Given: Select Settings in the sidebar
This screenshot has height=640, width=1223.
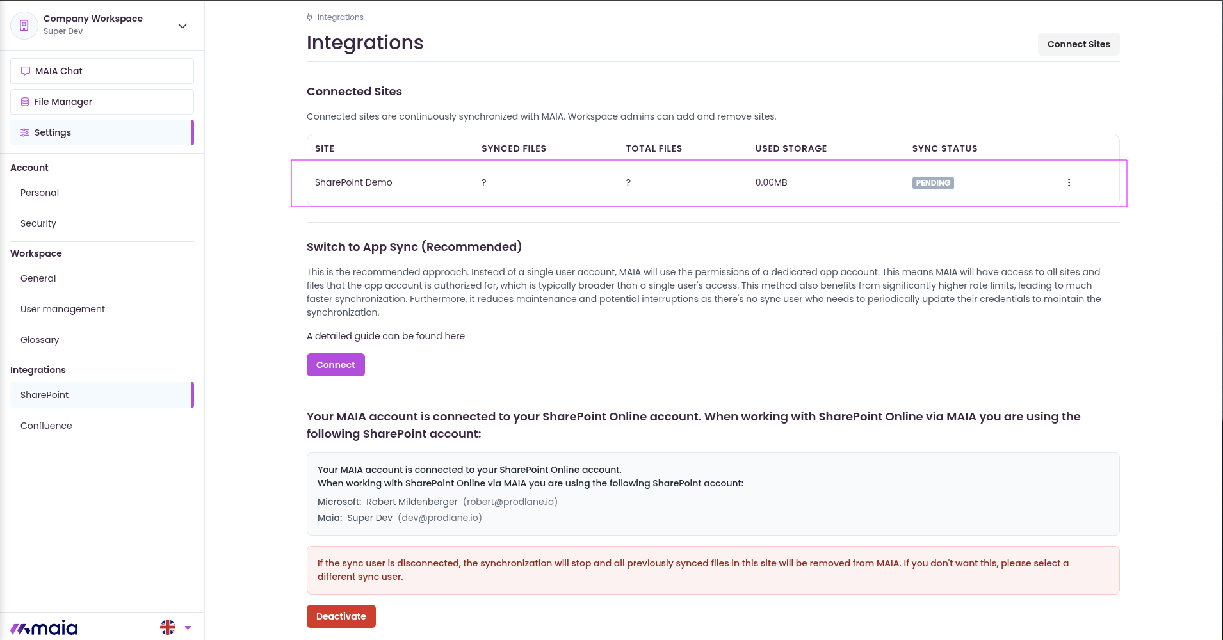Looking at the screenshot, I should (x=102, y=132).
